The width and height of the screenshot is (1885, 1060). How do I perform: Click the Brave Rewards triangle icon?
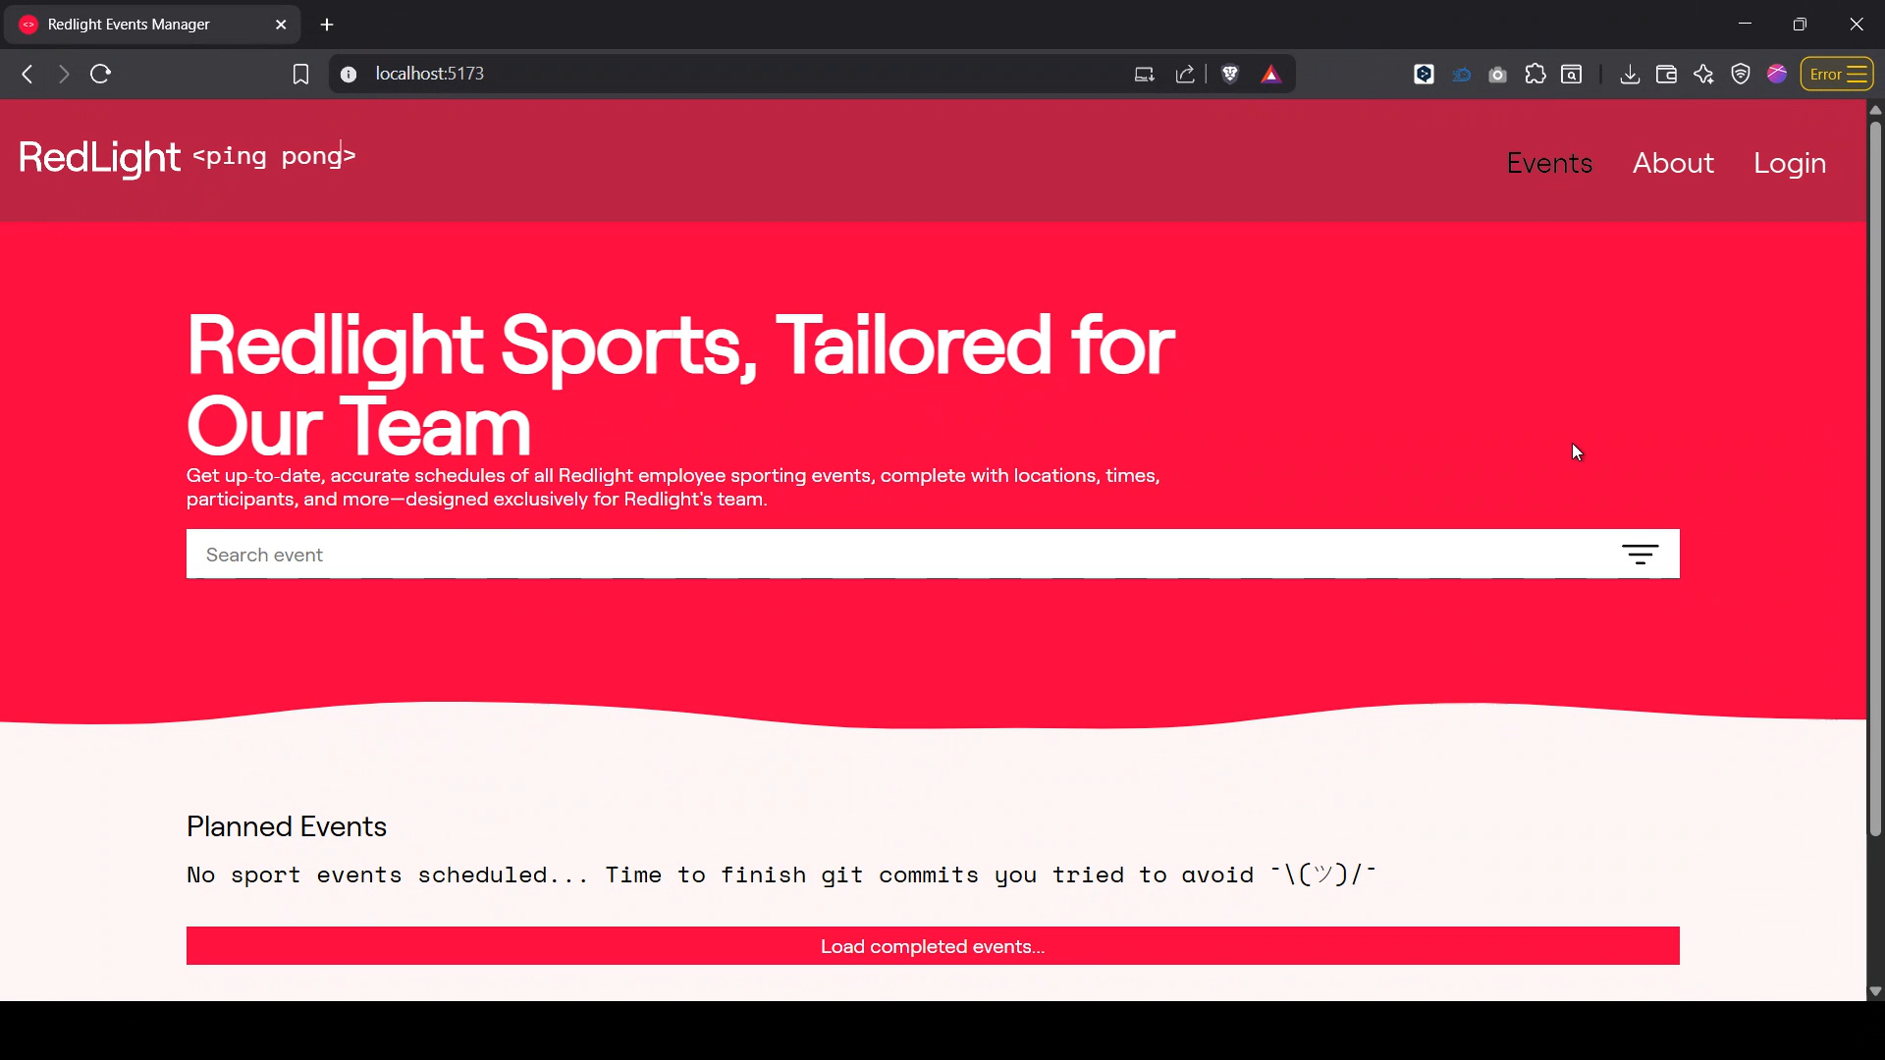click(x=1271, y=75)
